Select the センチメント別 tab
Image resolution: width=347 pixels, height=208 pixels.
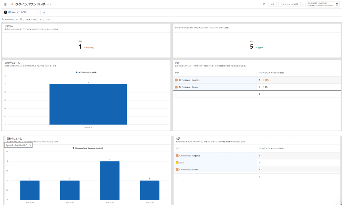pyautogui.click(x=28, y=19)
